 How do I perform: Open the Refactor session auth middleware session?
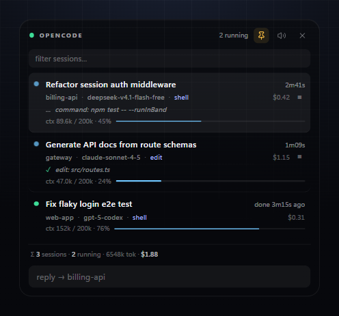click(x=169, y=102)
